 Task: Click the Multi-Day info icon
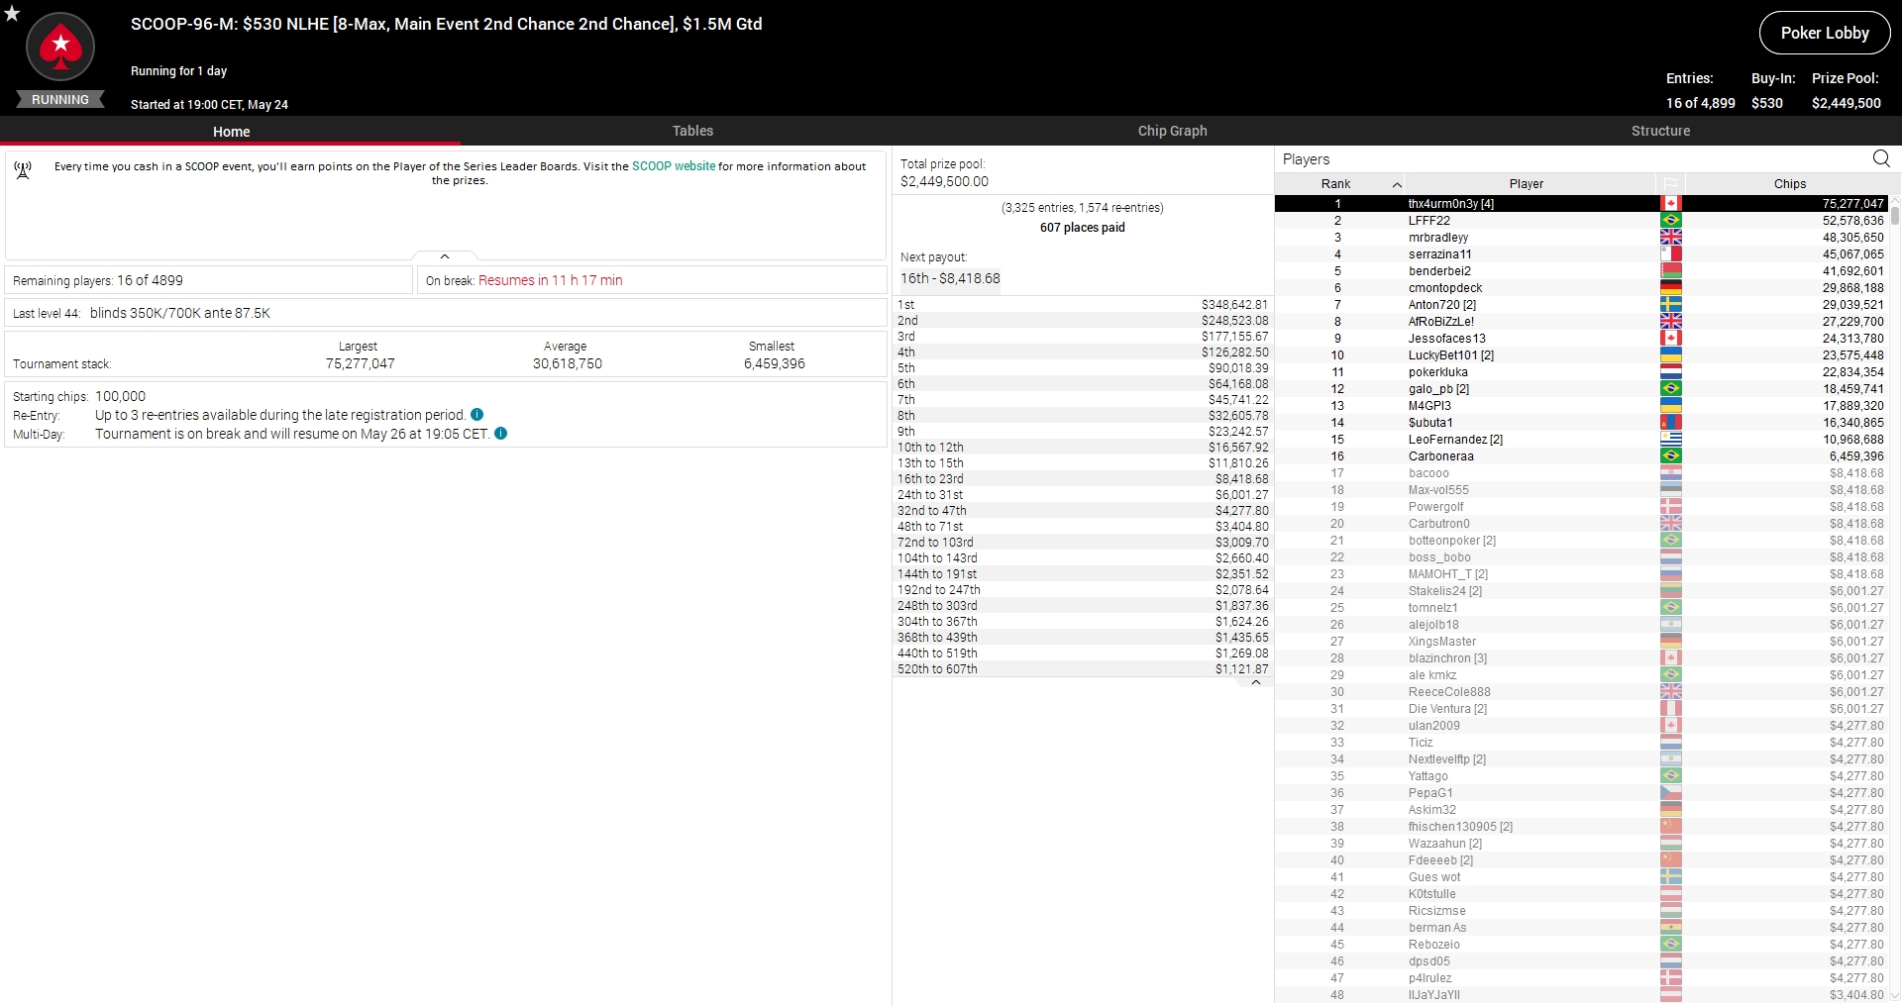(500, 434)
